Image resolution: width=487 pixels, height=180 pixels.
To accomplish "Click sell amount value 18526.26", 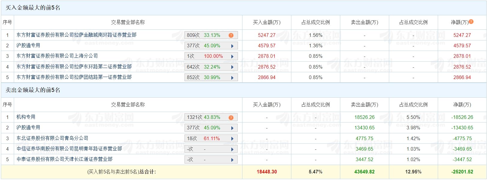I will tap(365, 117).
